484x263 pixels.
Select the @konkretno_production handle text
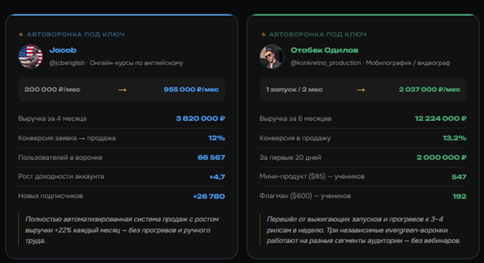point(326,63)
